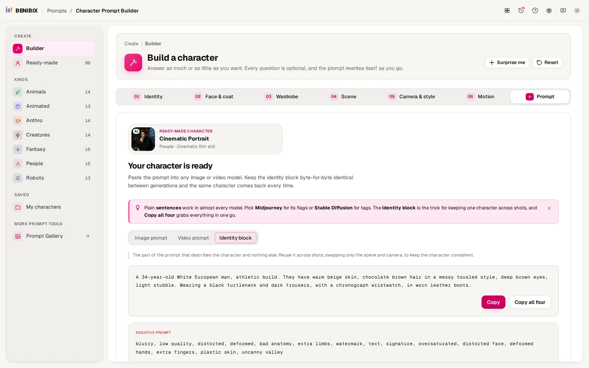
Task: Go to step 02 Face & coat
Action: pos(214,97)
